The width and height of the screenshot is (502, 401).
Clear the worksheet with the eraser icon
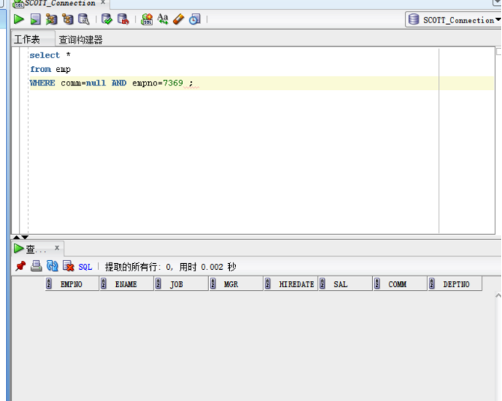click(178, 20)
